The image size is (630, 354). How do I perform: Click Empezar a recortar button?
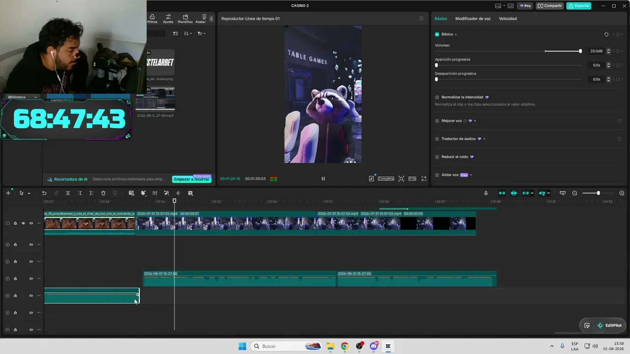click(191, 179)
